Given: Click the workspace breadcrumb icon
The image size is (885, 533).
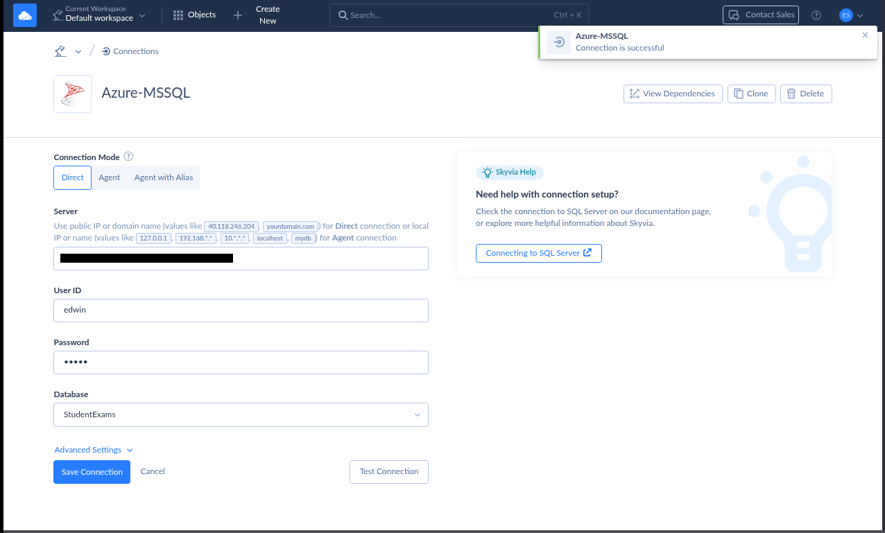Looking at the screenshot, I should coord(60,51).
